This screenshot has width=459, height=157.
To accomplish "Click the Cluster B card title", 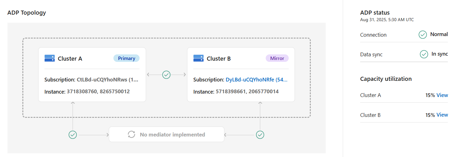I will pos(219,58).
